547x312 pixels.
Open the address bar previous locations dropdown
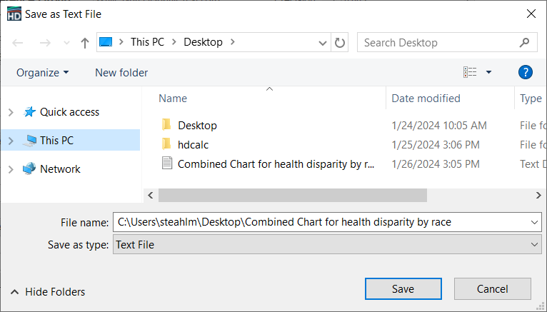coord(323,43)
